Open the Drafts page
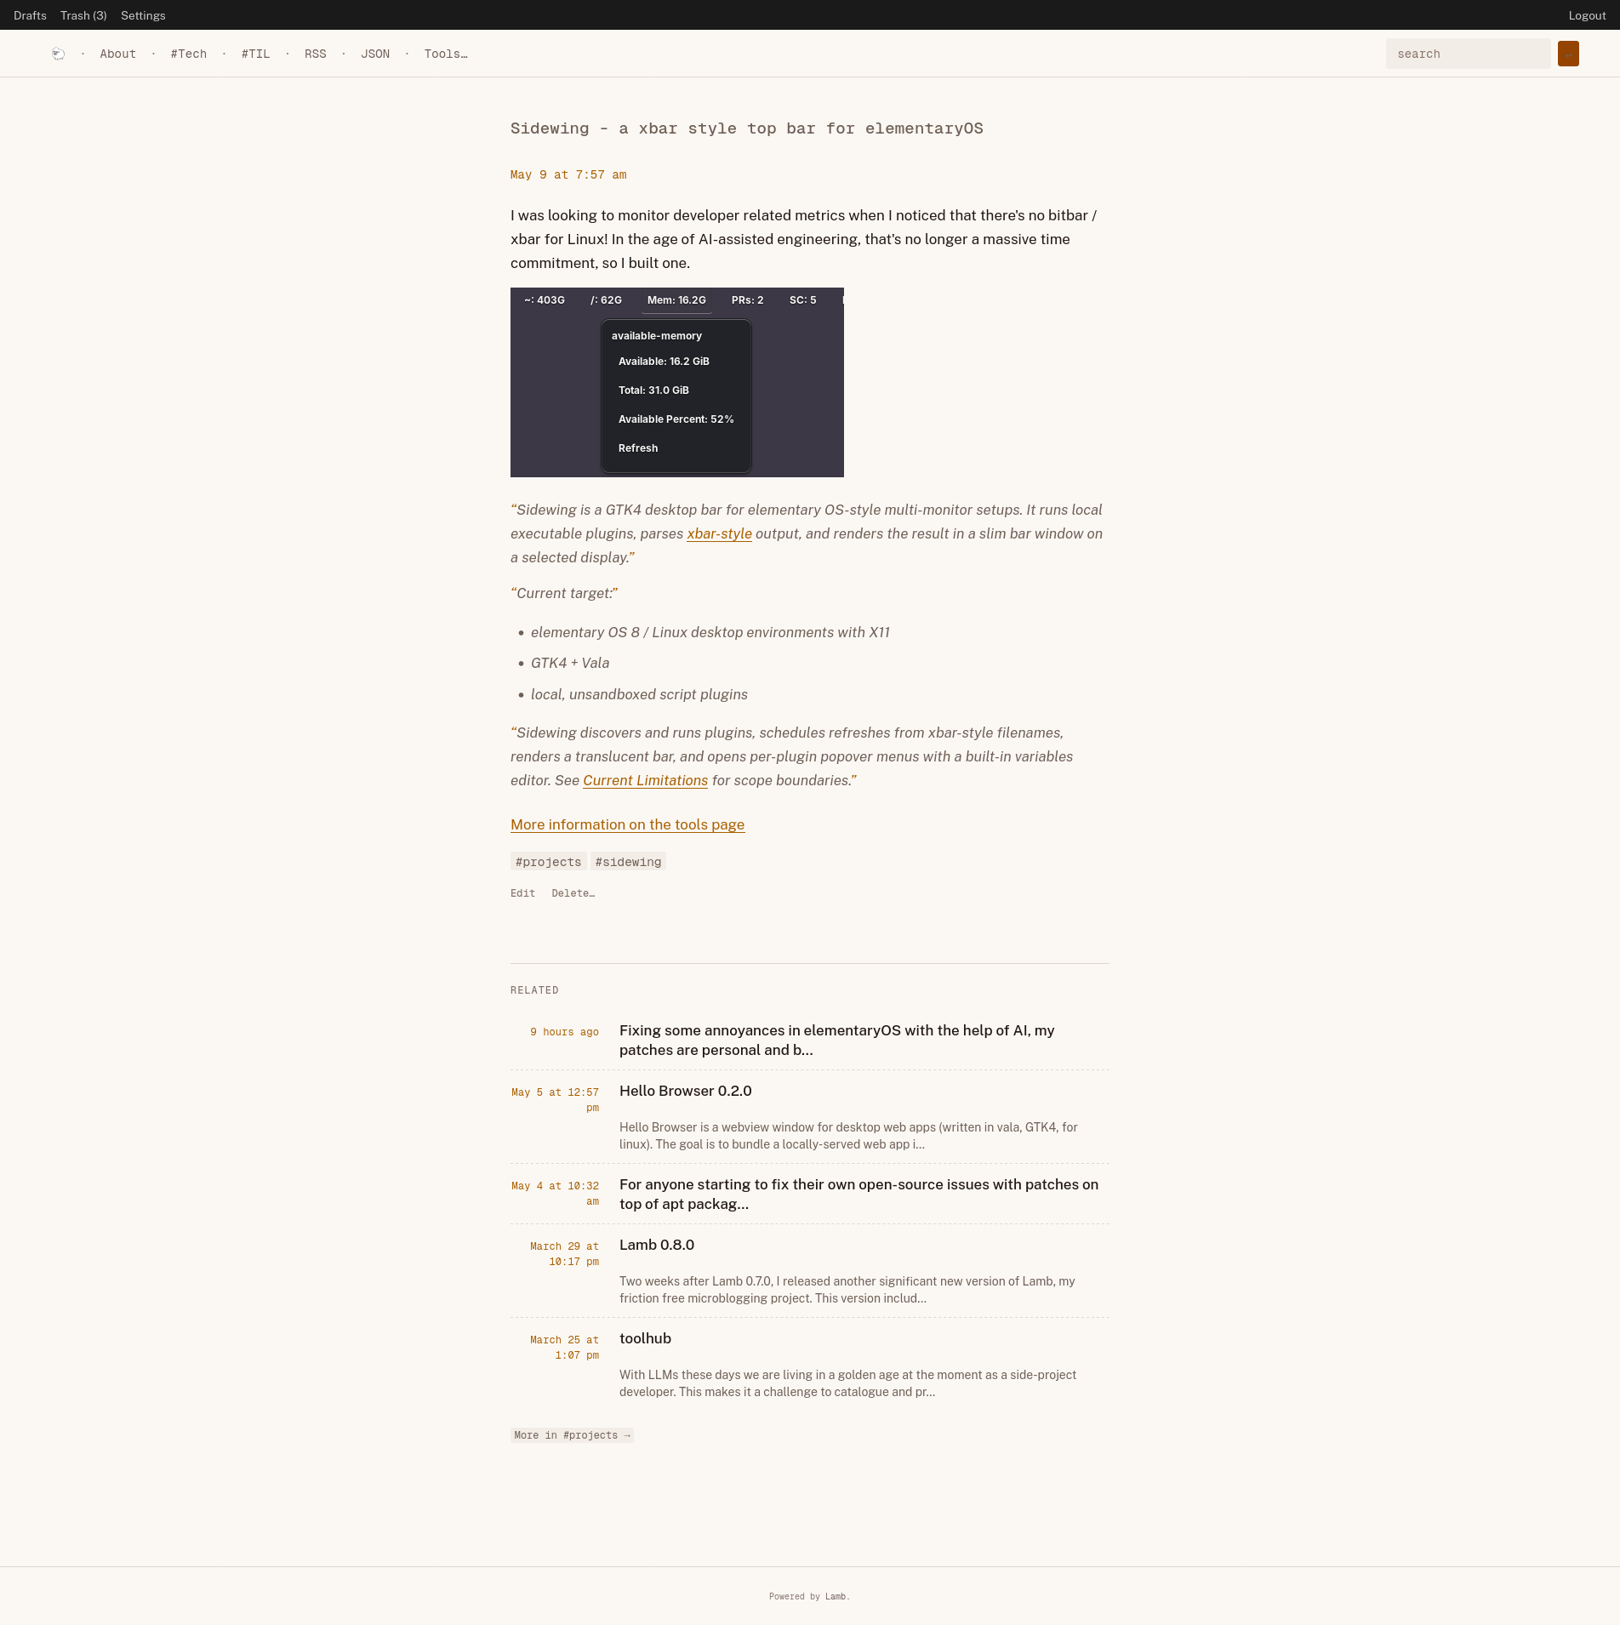 point(30,15)
